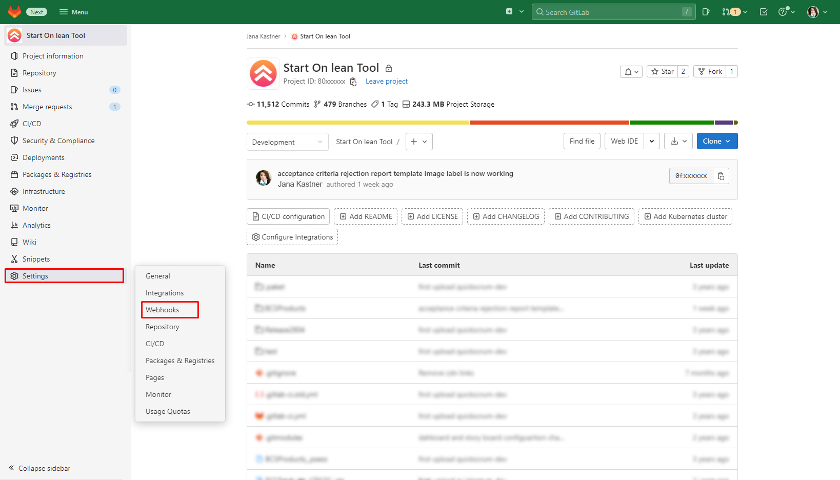Click green segment of languages bar
This screenshot has width=840, height=480.
(672, 123)
